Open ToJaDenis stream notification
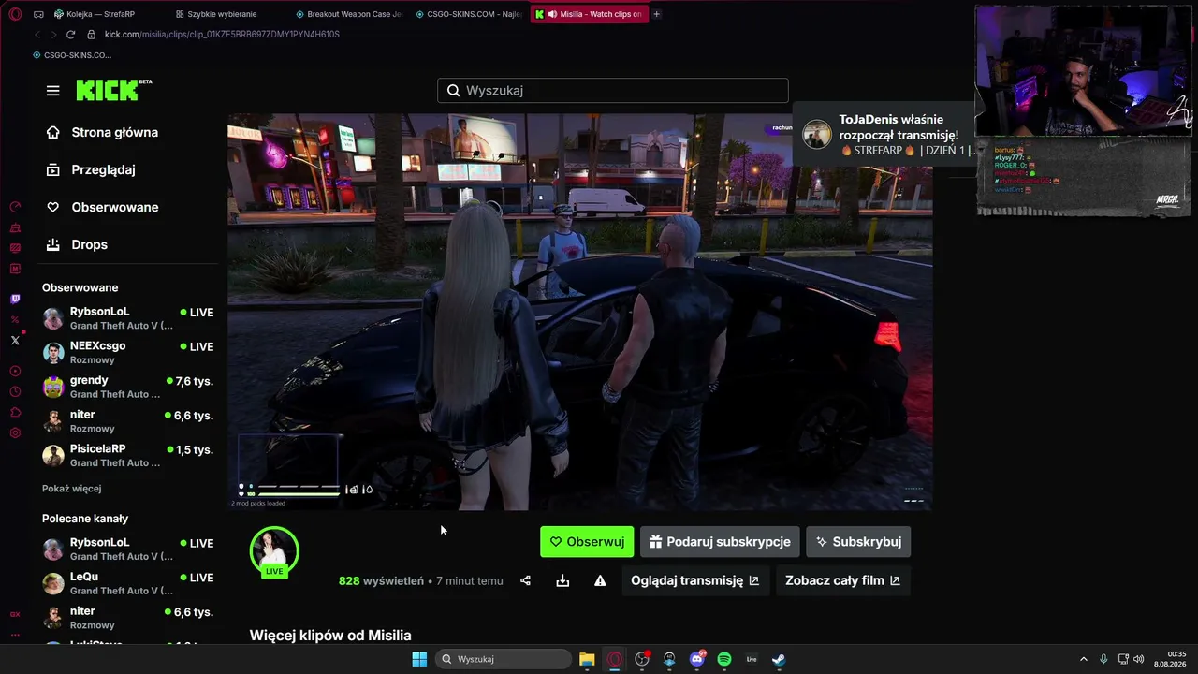 884,135
